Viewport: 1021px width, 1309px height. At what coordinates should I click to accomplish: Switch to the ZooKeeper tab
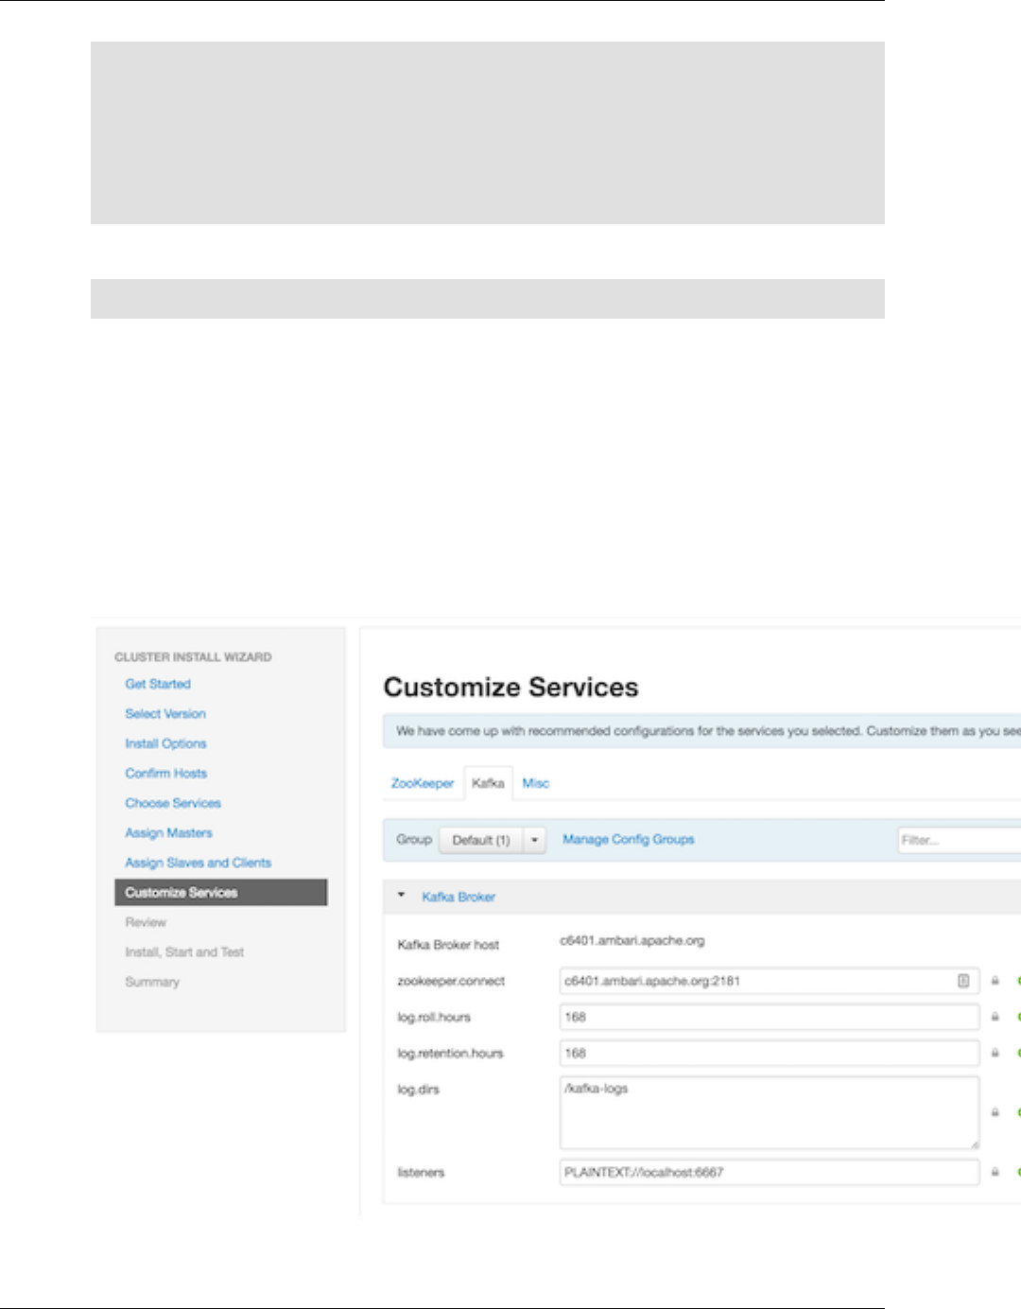pos(423,783)
